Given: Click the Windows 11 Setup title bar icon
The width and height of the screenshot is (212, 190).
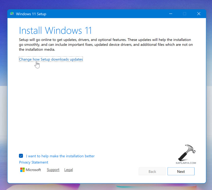Looking at the screenshot, I should coord(12,14).
